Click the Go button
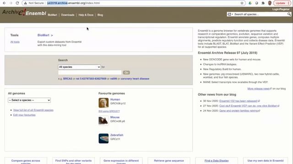 click(126, 72)
